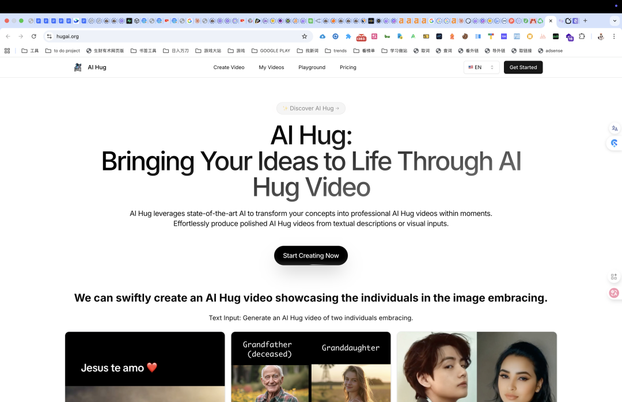The height and width of the screenshot is (402, 622).
Task: Click the AI Hug logo icon
Action: [x=78, y=67]
